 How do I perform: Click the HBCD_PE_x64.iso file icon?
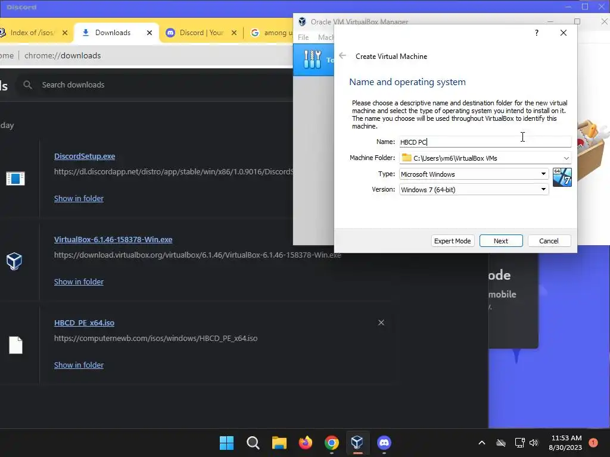point(16,345)
